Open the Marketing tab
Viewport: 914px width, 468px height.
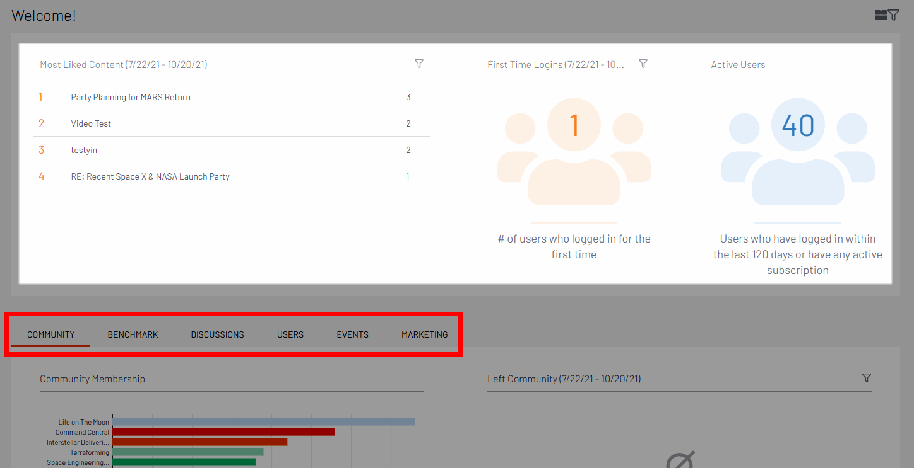[424, 334]
